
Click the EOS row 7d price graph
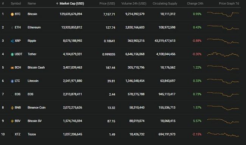(x=223, y=94)
